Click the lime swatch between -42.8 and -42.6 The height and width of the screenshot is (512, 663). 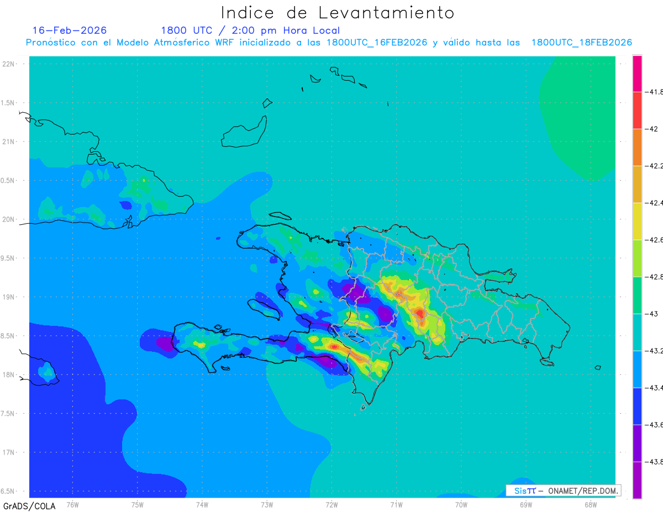pos(637,258)
